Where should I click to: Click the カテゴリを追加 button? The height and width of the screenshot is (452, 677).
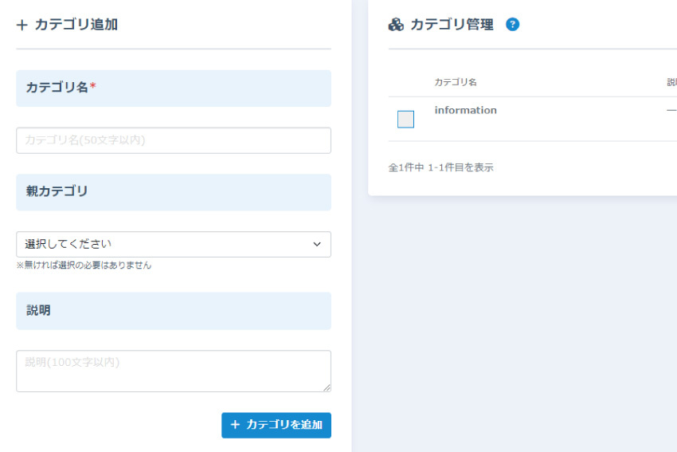(276, 425)
